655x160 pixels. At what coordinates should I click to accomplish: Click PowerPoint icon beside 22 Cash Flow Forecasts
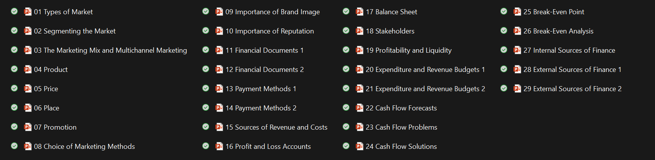tap(360, 108)
